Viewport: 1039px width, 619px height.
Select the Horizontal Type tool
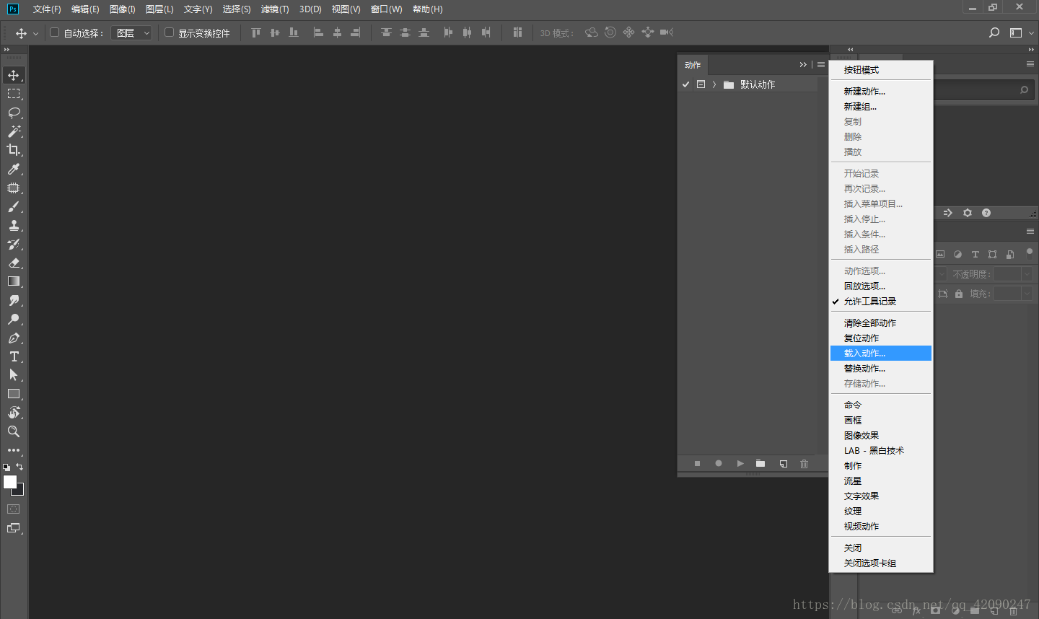14,356
